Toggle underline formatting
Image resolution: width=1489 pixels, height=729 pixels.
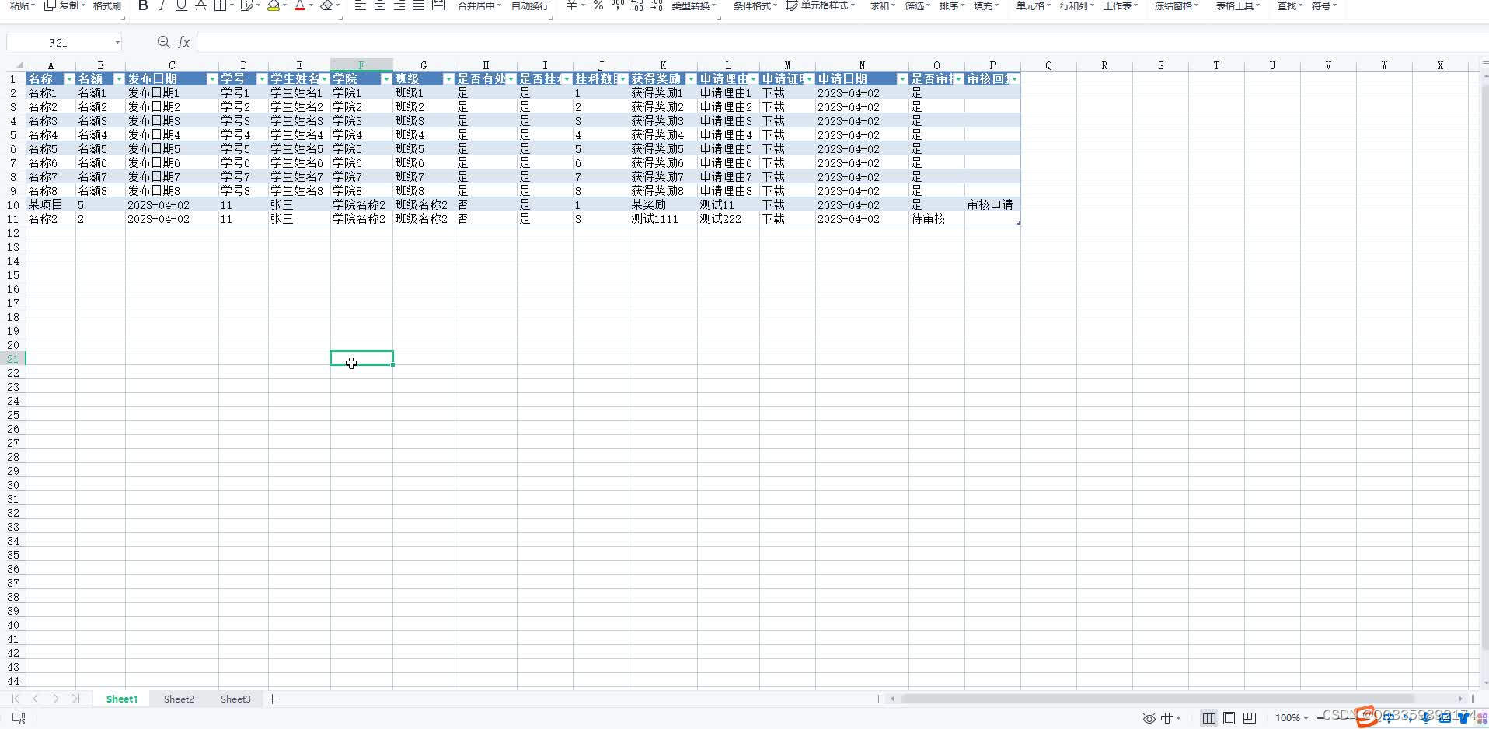[181, 5]
